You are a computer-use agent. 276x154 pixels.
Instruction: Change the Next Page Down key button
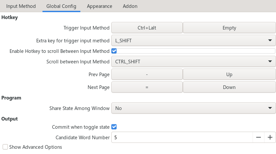(229, 87)
